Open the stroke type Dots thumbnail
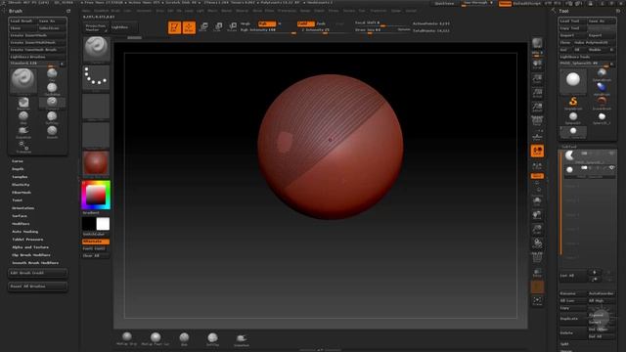626x352 pixels. [96, 77]
